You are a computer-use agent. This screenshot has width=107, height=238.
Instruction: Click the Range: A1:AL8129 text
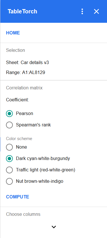tap(26, 72)
